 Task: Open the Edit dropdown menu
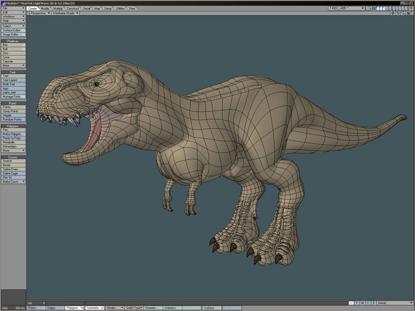pos(13,12)
